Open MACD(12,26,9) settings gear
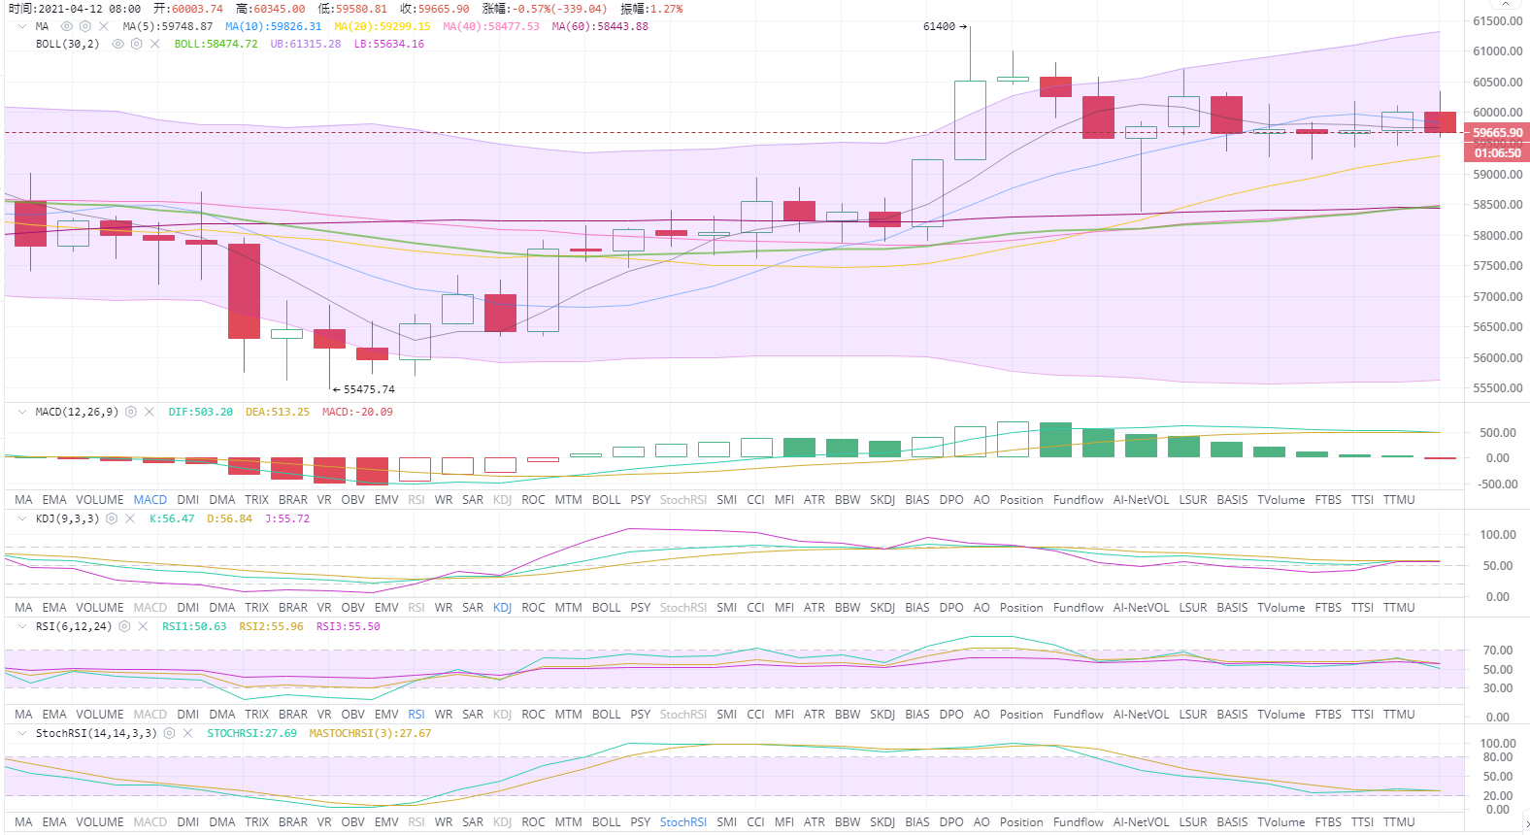The width and height of the screenshot is (1530, 835). pyautogui.click(x=131, y=412)
